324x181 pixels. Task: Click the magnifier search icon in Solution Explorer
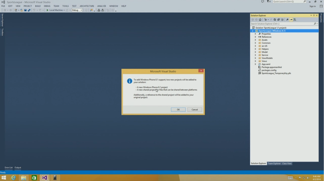[x=315, y=24]
